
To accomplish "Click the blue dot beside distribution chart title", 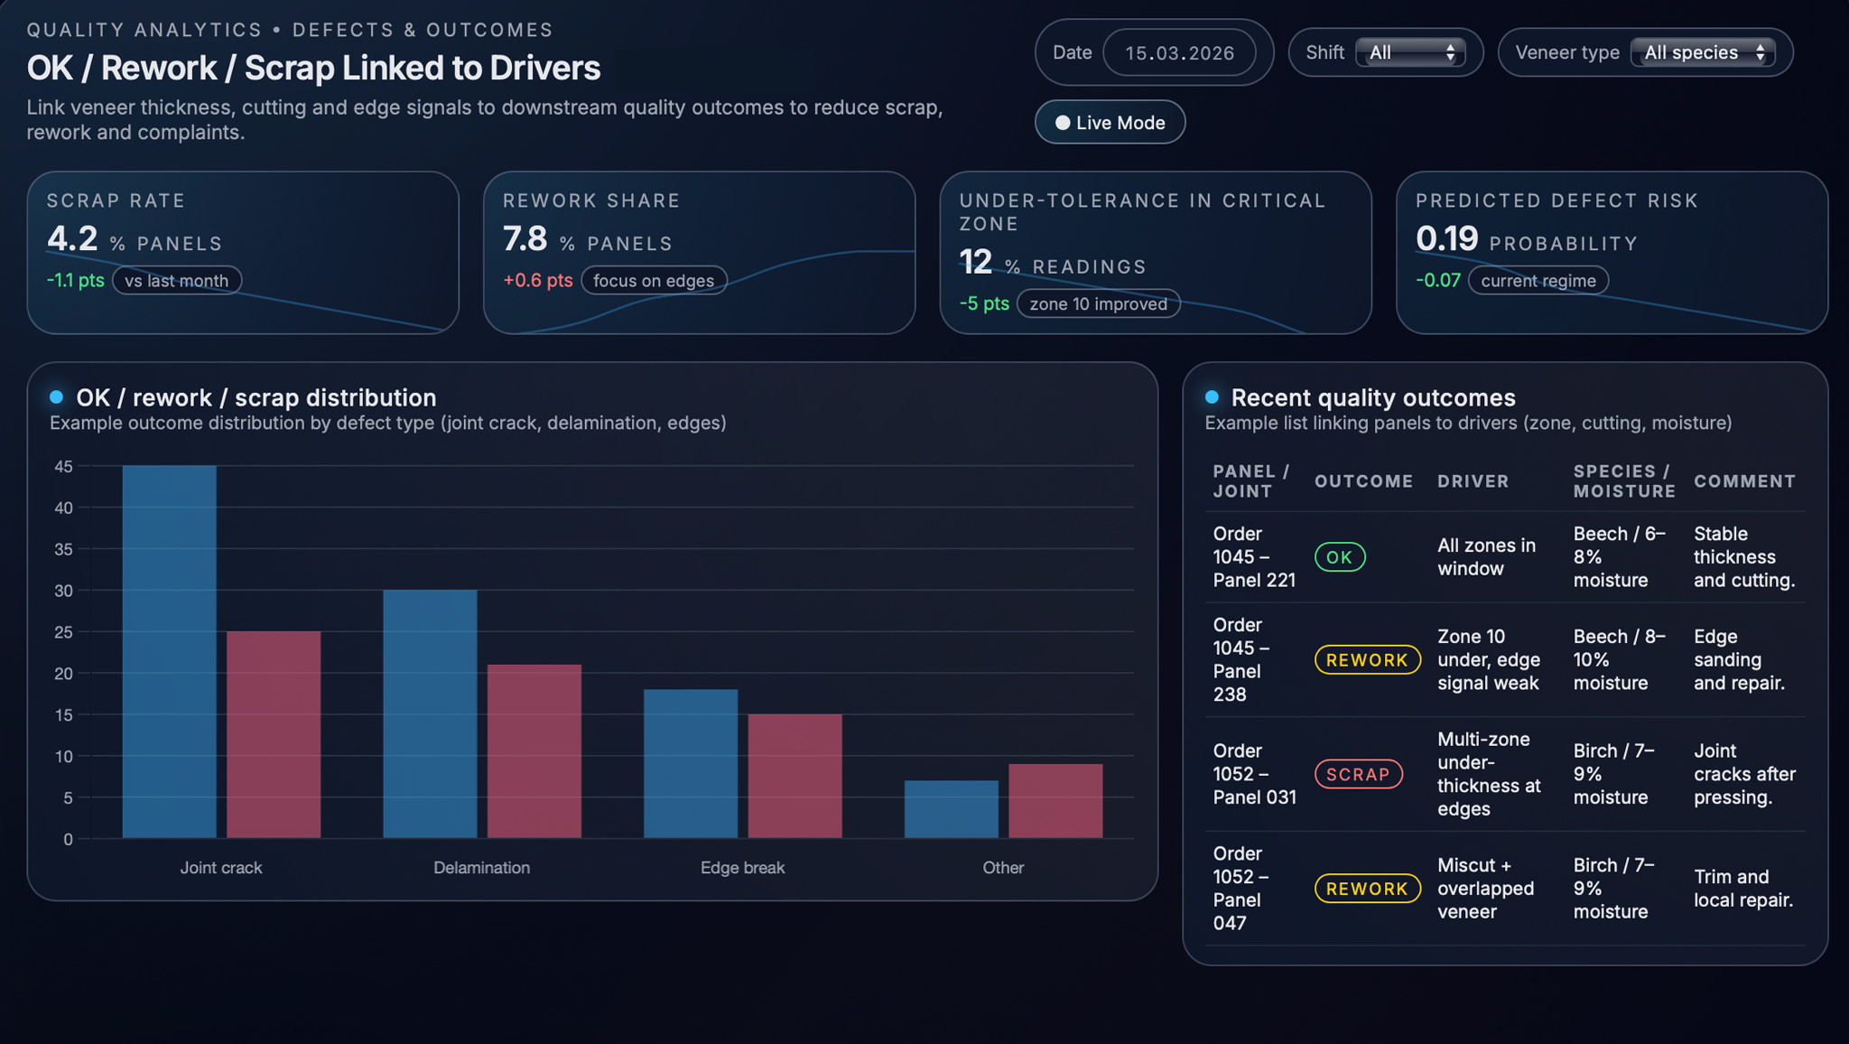I will (x=56, y=397).
